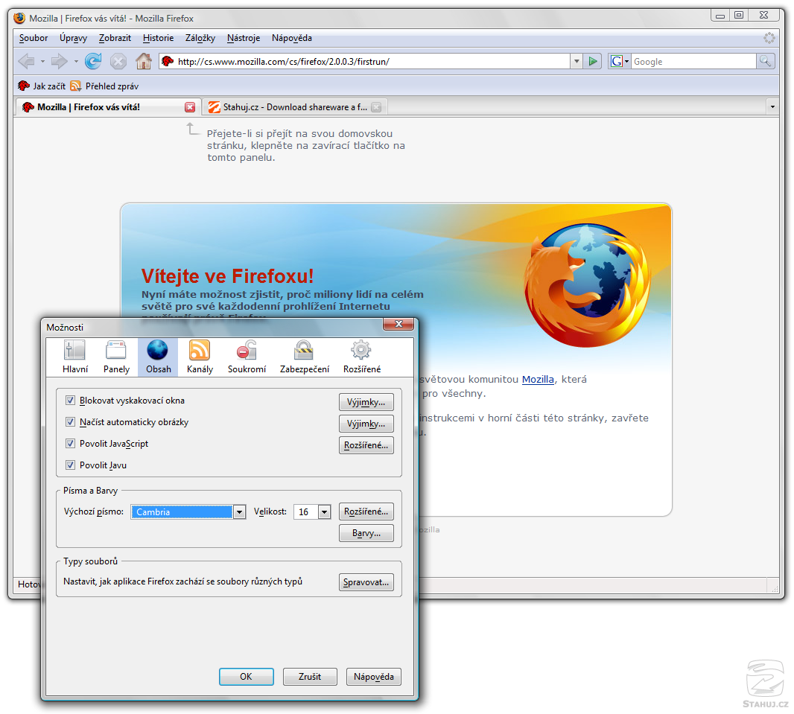Open the search engine selector dropdown
Viewport: 794px width, 714px height.
coord(619,61)
